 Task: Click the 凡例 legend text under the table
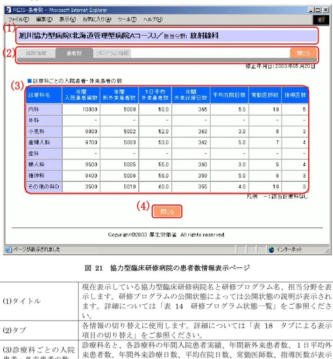[x=277, y=197]
